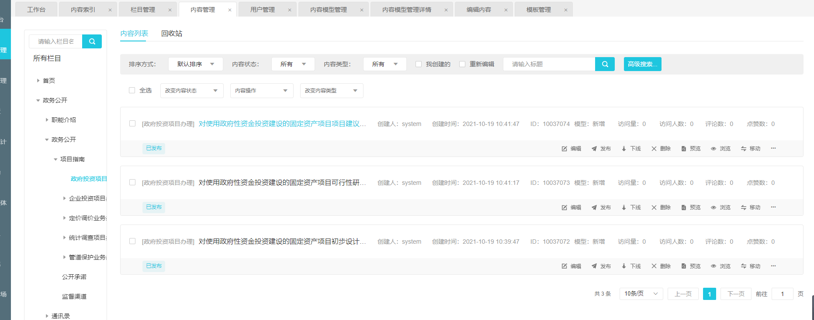Click the delete X icon on third row
Viewport: 814px width, 320px height.
pyautogui.click(x=654, y=266)
